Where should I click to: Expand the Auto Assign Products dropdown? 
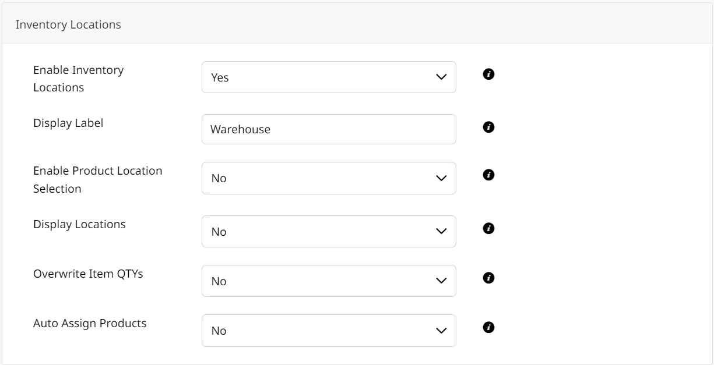[329, 330]
